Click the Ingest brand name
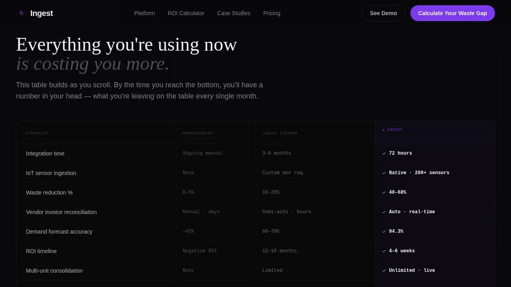Image resolution: width=511 pixels, height=287 pixels. 42,13
